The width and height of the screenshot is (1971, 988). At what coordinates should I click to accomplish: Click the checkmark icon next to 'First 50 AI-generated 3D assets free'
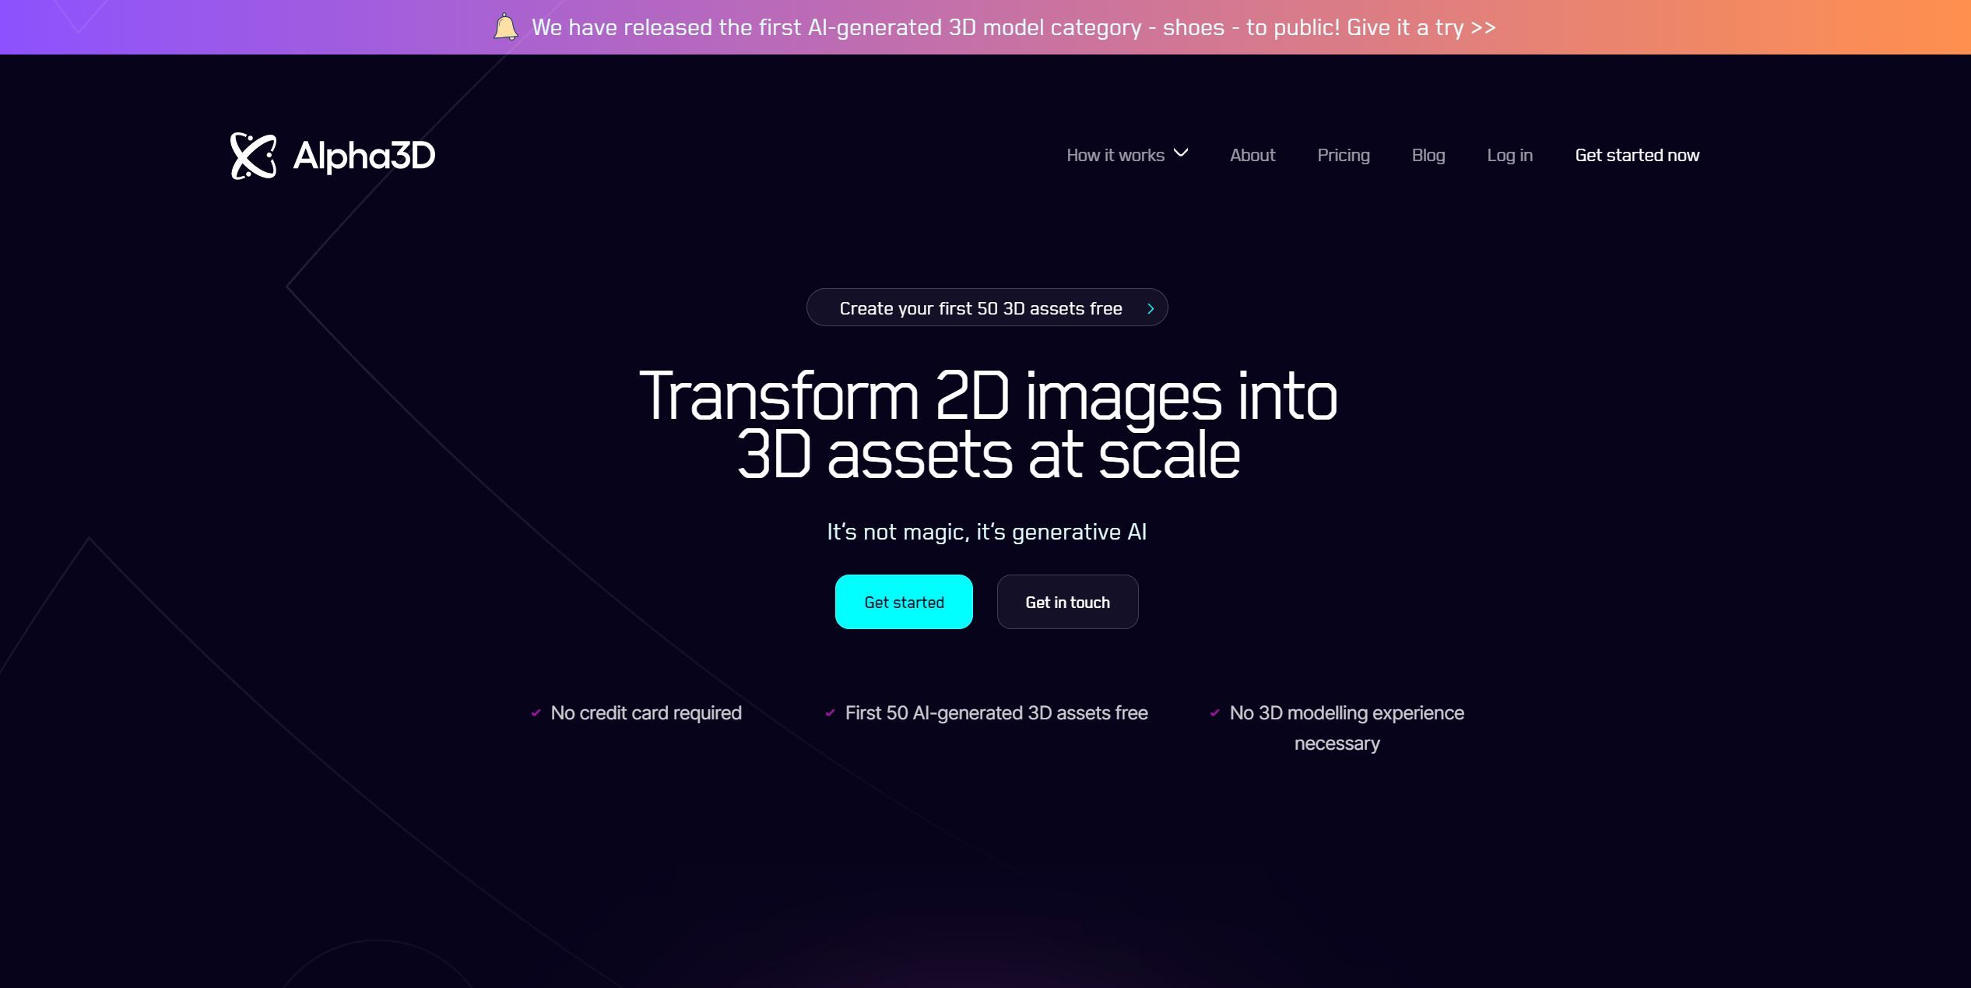pos(830,713)
